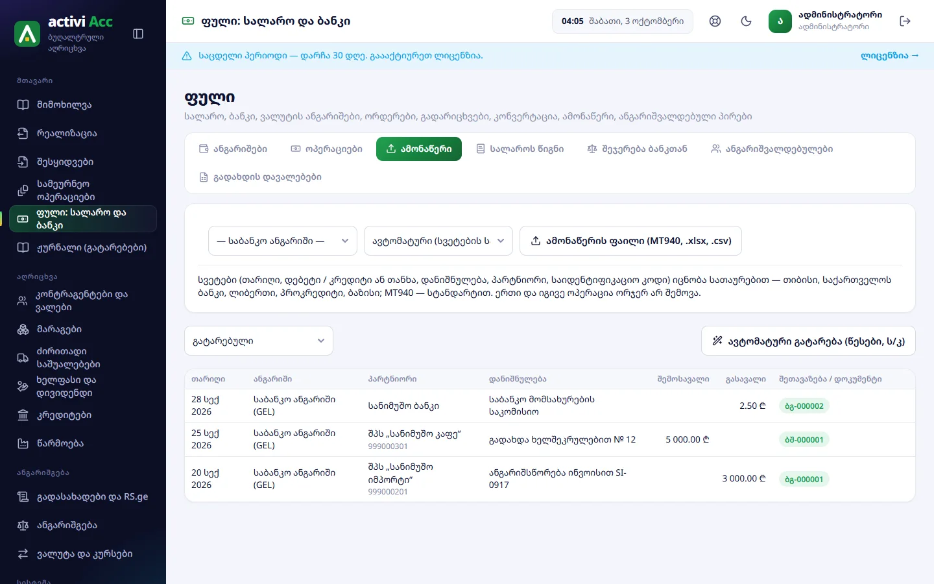Screen dimensions: 934x584
Task: Toggle dark mode with the moon icon
Action: pos(746,21)
